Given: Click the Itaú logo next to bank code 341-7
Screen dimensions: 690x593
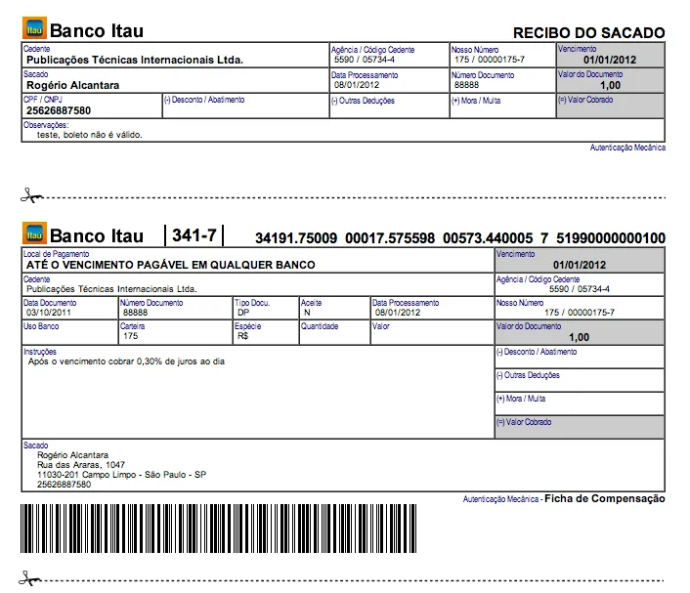Looking at the screenshot, I should coord(34,233).
